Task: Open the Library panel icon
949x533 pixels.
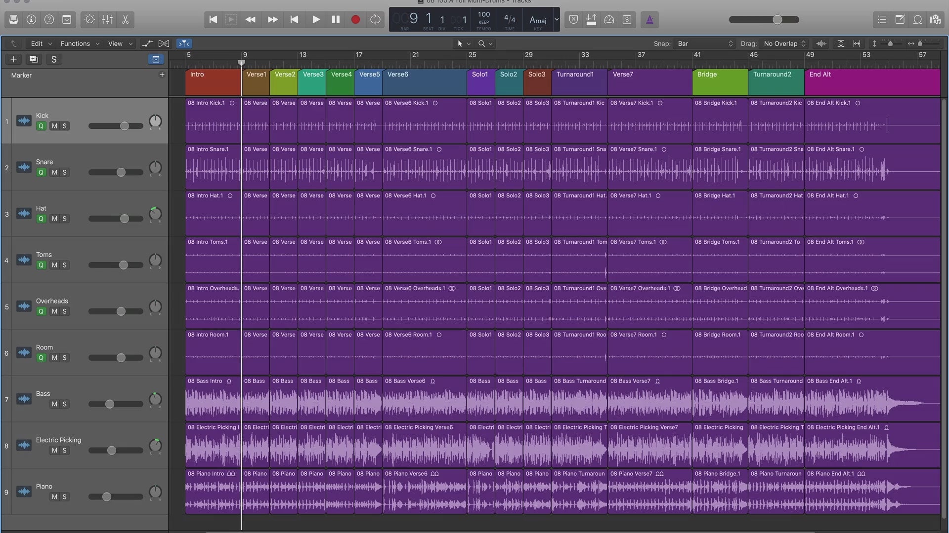Action: (13, 20)
